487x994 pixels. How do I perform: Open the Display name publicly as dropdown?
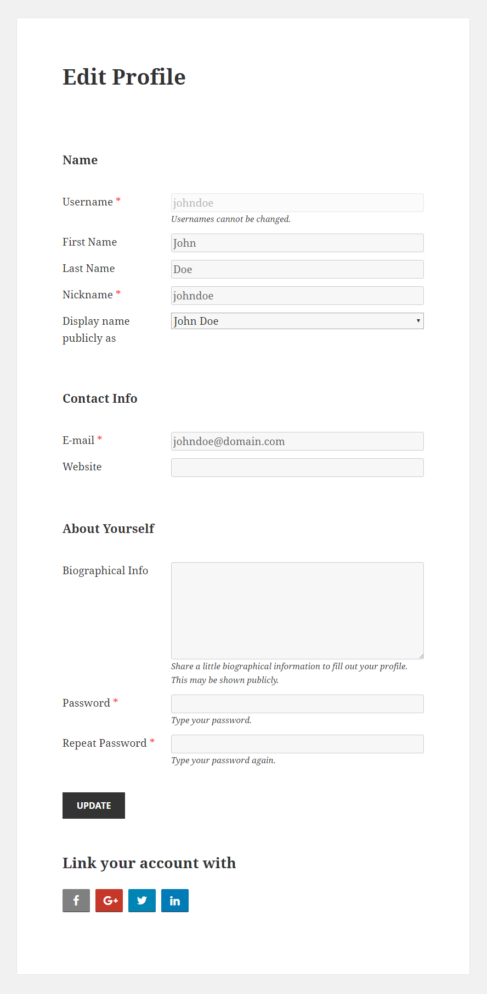click(x=297, y=321)
